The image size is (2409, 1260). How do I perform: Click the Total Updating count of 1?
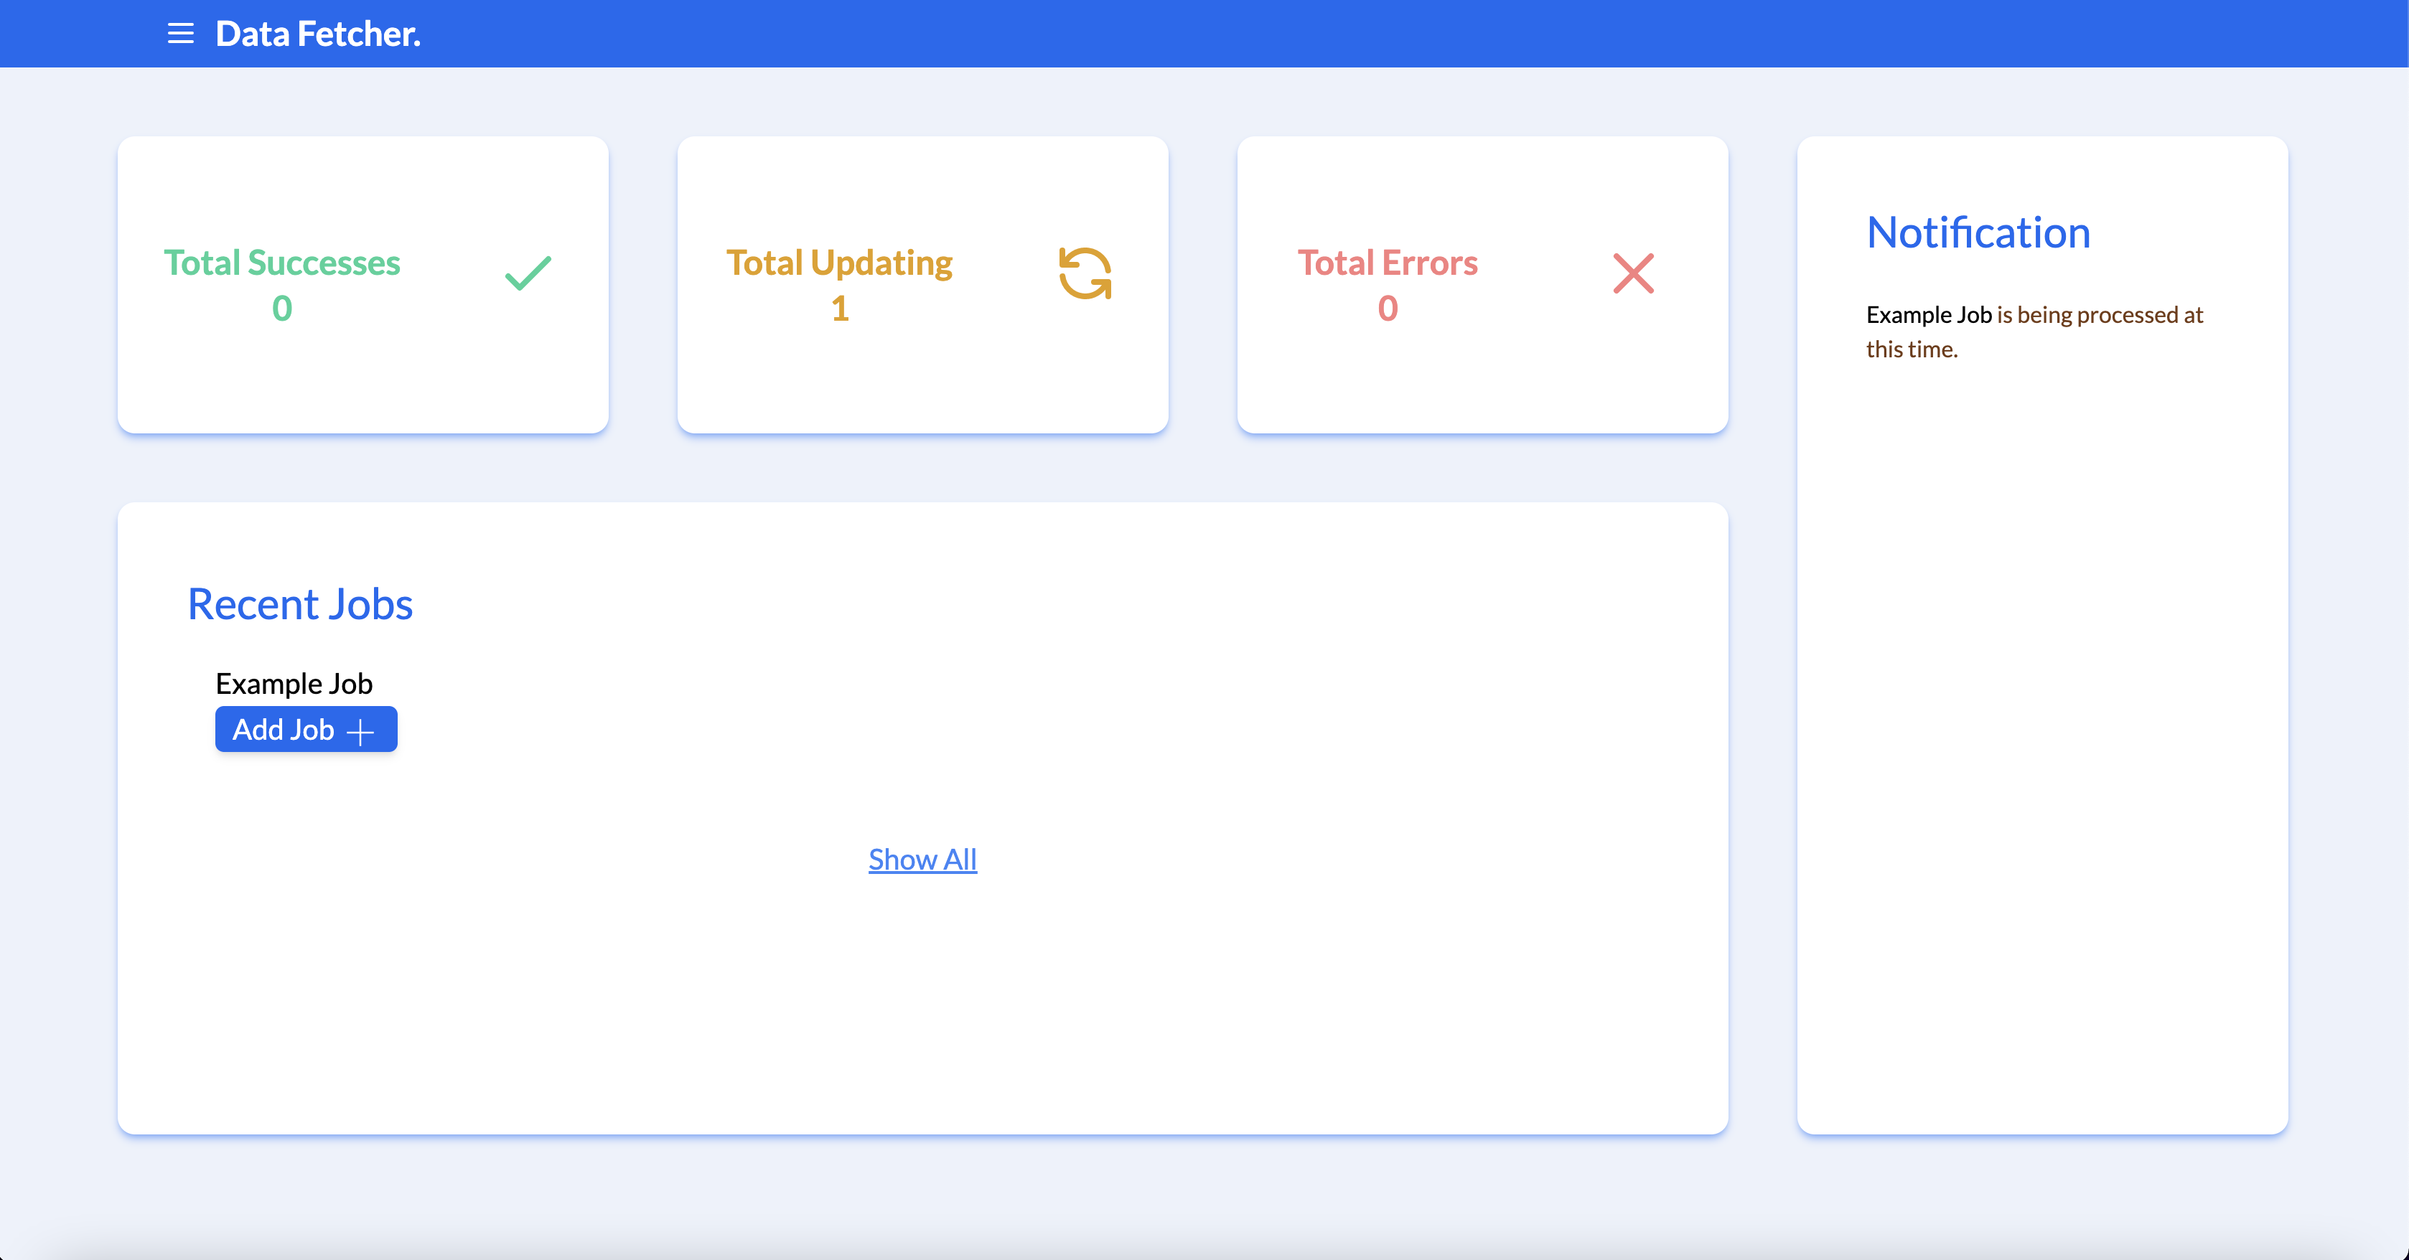(840, 309)
